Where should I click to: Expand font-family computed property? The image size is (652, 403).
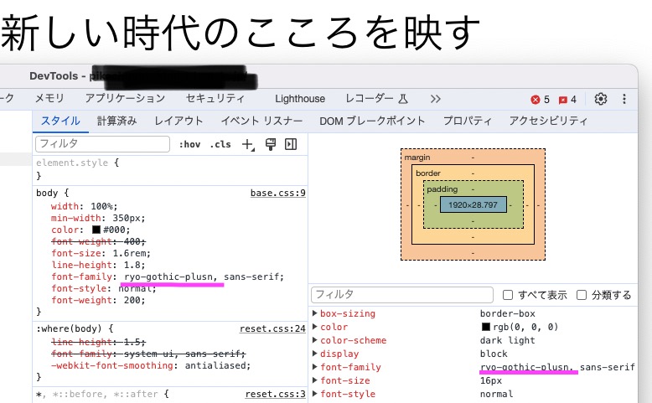(315, 367)
